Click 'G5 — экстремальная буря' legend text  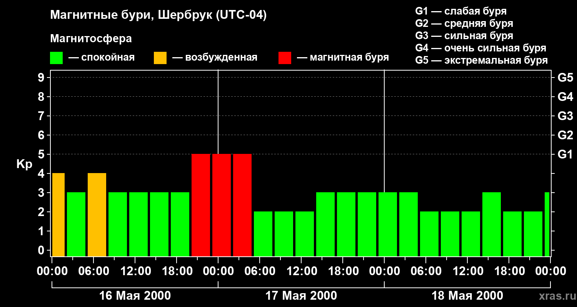point(481,60)
